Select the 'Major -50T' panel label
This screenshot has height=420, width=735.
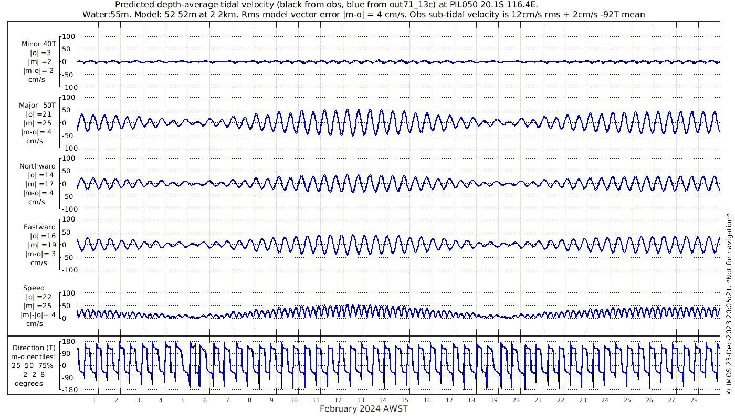pyautogui.click(x=37, y=105)
